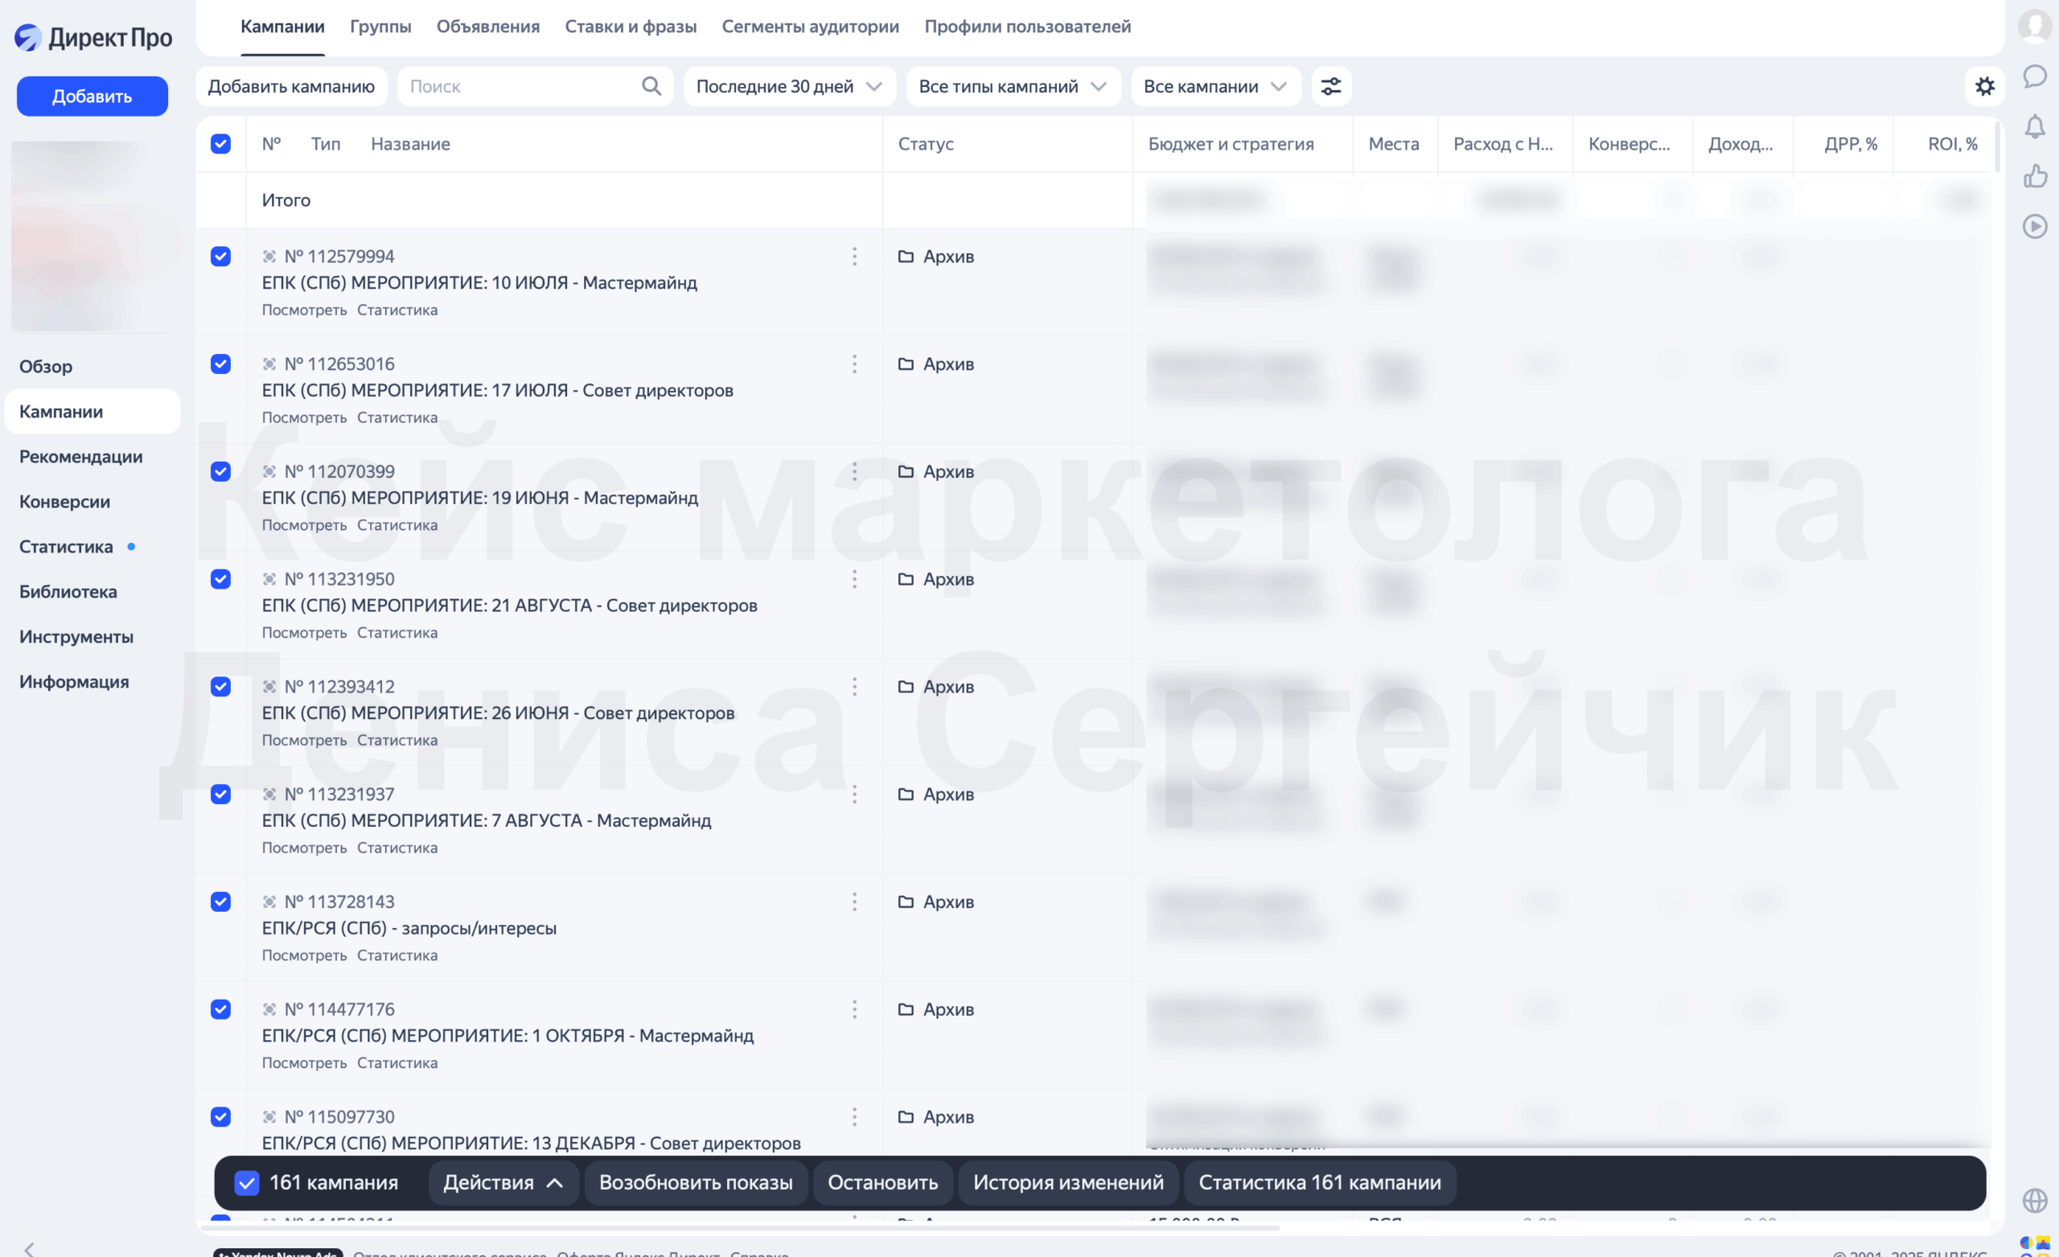This screenshot has height=1257, width=2059.
Task: Open the chat bubble icon in right sidebar
Action: [x=2034, y=77]
